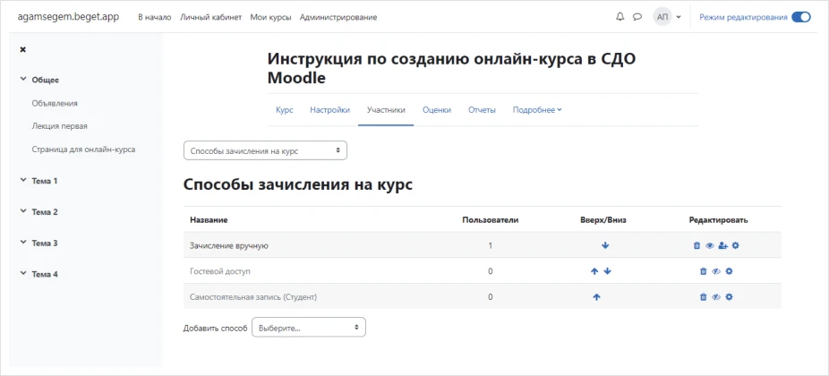Viewport: 829px width, 376px height.
Task: Click the Тема 2 sidebar label
Action: tap(45, 211)
